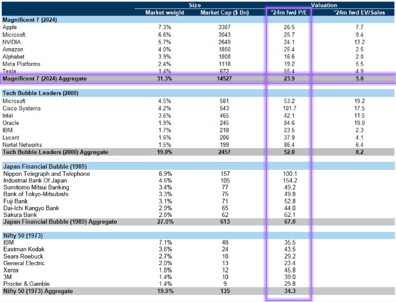Select 'Tech Bubble Leaders (2000) Aggregate' label

point(55,152)
